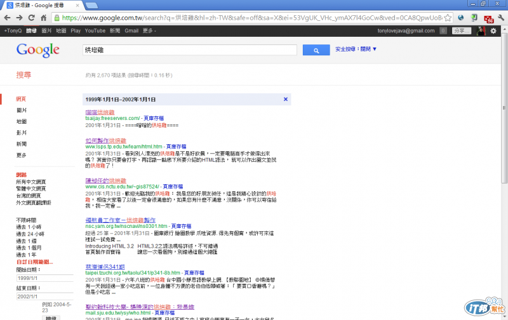This screenshot has height=320, width=508.
Task: Open first result title for tsaijay.freeservers.com
Action: click(100, 112)
